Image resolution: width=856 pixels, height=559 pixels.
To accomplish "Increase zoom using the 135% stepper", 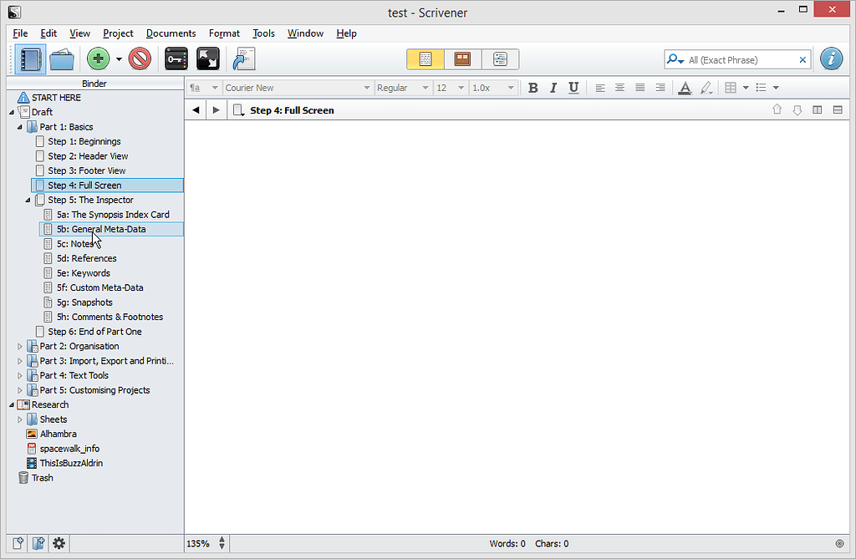I will point(222,540).
